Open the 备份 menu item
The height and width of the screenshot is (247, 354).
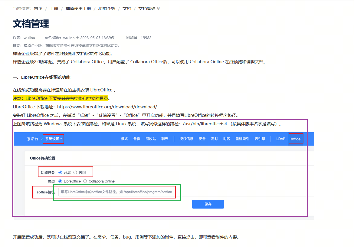(136, 139)
